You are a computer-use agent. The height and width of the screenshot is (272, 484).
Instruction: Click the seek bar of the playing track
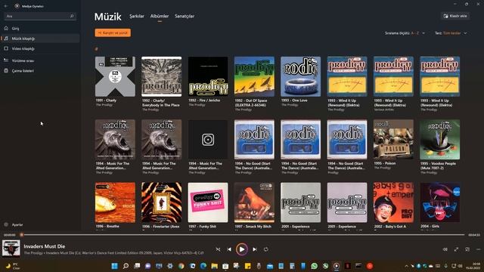pos(243,235)
